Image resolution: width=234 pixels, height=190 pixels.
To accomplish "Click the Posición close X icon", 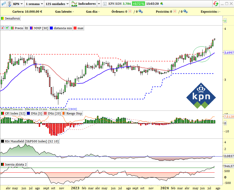I will [x=175, y=11].
